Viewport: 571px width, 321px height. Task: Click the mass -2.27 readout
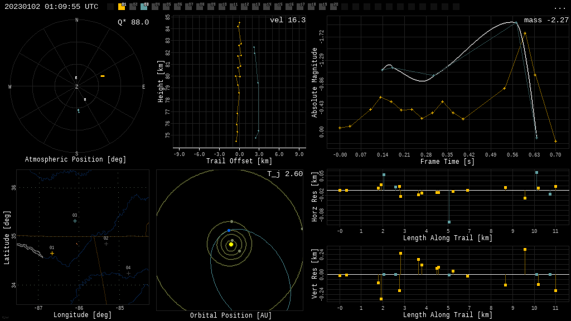546,20
